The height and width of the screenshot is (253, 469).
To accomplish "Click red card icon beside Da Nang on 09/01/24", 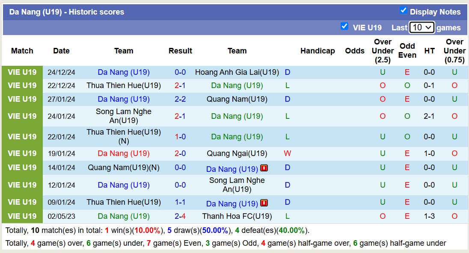I will (264, 203).
